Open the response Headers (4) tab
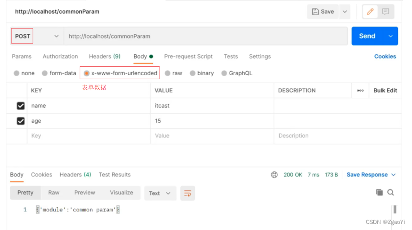This screenshot has width=412, height=230. (x=75, y=175)
